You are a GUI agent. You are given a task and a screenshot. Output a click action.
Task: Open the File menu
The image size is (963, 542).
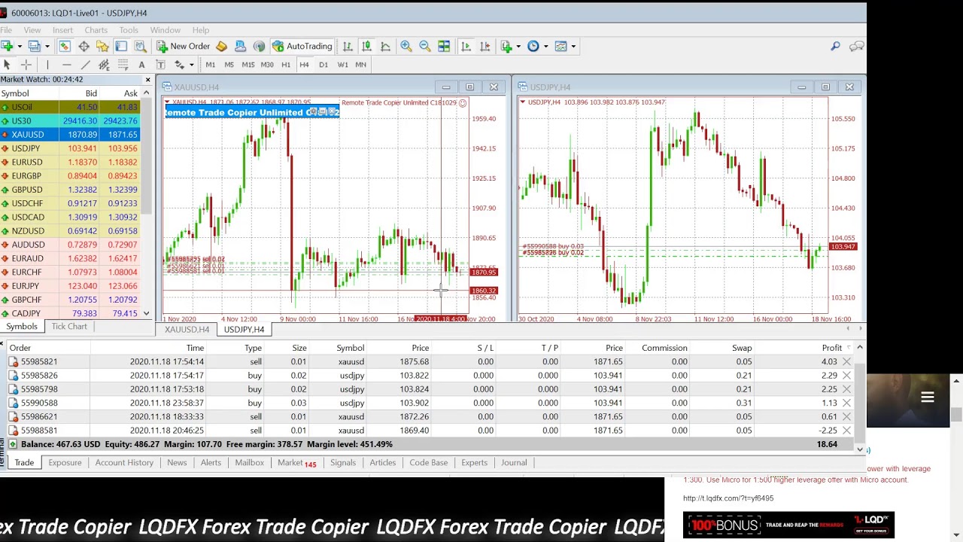point(5,30)
